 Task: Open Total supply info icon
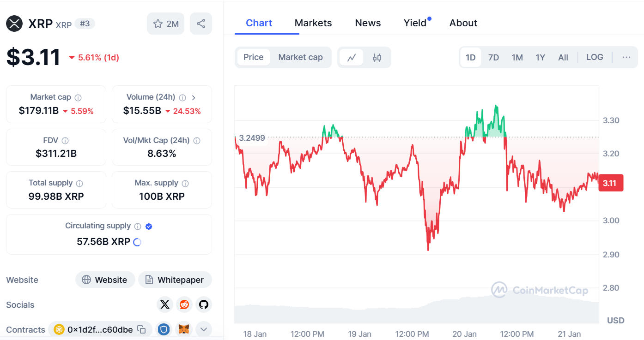click(x=79, y=183)
